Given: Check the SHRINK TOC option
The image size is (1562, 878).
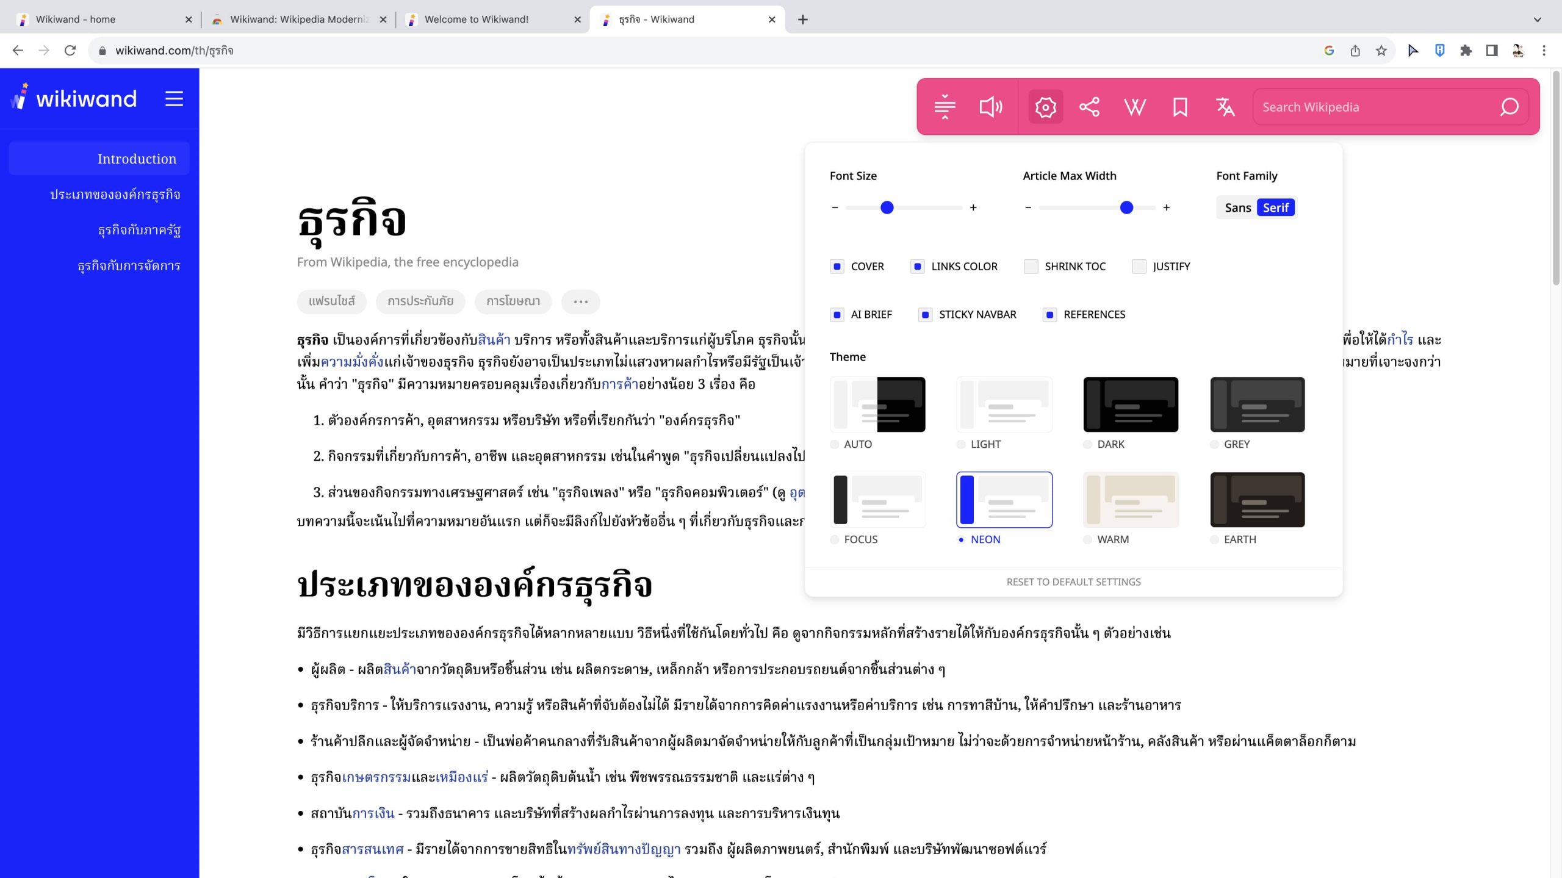Looking at the screenshot, I should pyautogui.click(x=1031, y=266).
